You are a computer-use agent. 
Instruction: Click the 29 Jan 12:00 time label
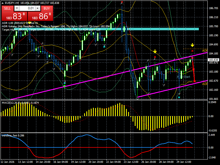pyautogui.click(x=184, y=162)
